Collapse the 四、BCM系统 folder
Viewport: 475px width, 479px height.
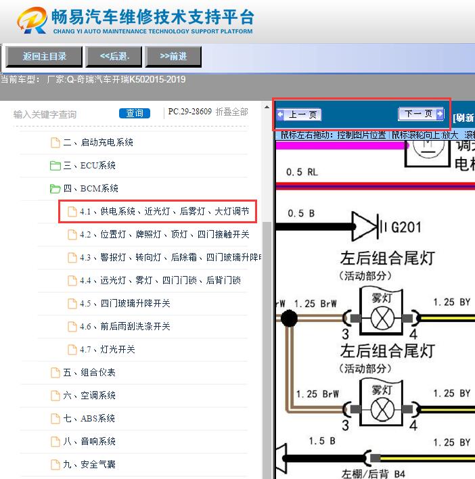point(91,189)
